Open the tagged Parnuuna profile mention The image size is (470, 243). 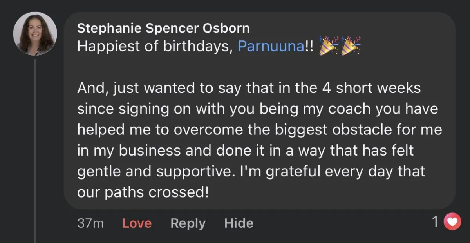(271, 46)
